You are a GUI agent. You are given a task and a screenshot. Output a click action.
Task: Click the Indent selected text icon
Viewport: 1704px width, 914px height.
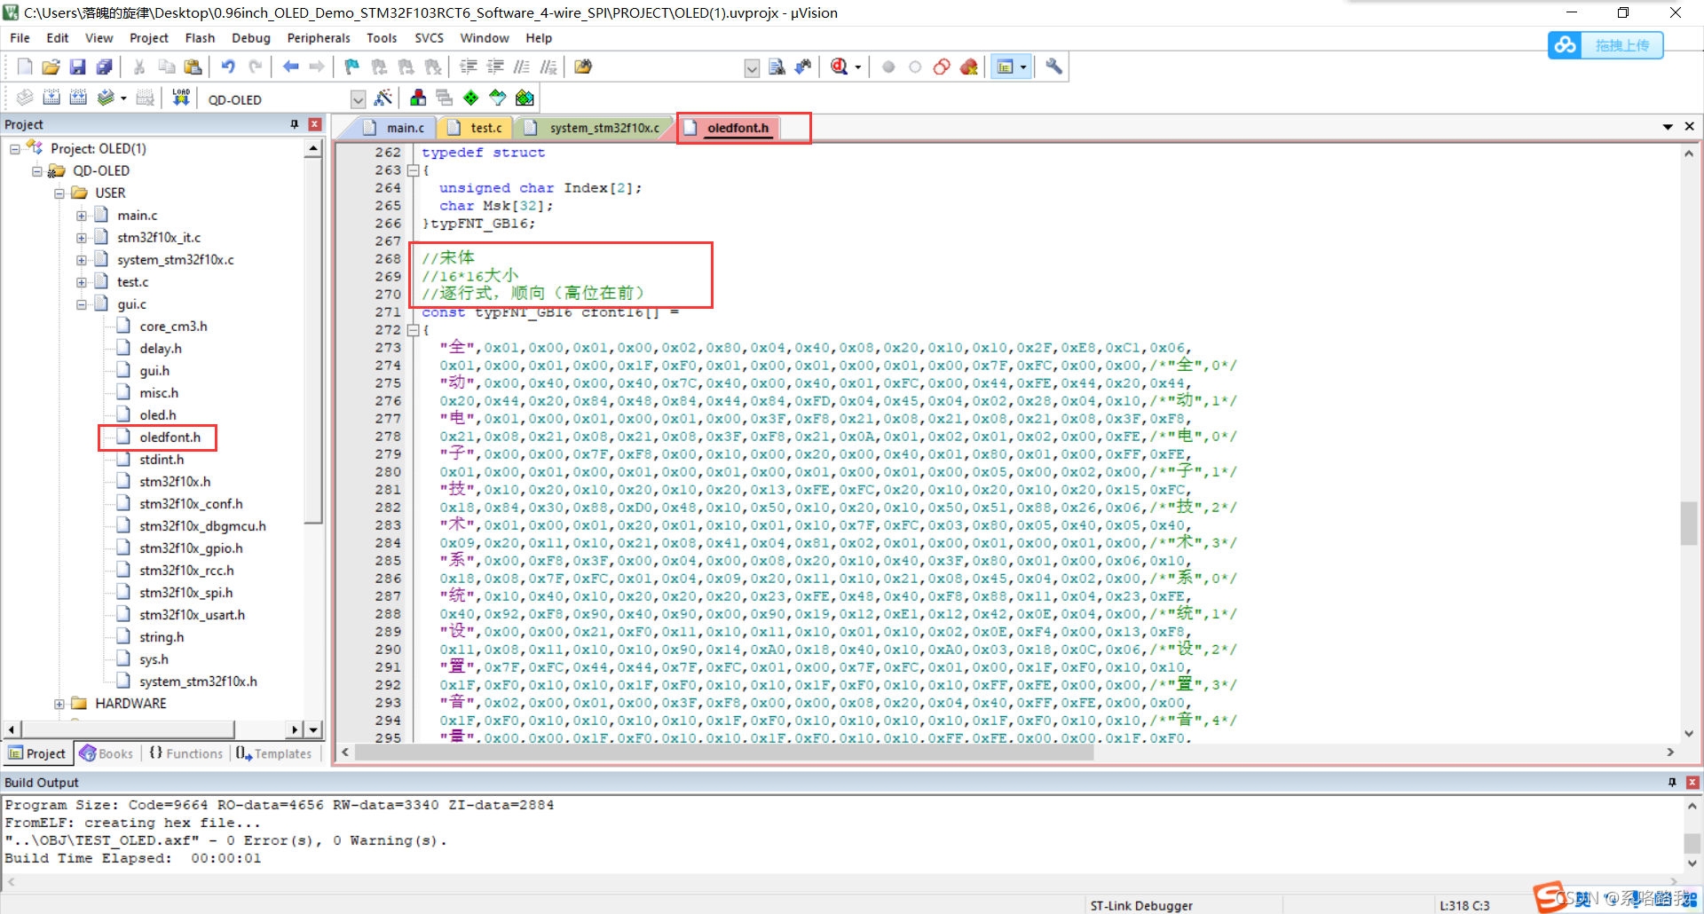(469, 67)
